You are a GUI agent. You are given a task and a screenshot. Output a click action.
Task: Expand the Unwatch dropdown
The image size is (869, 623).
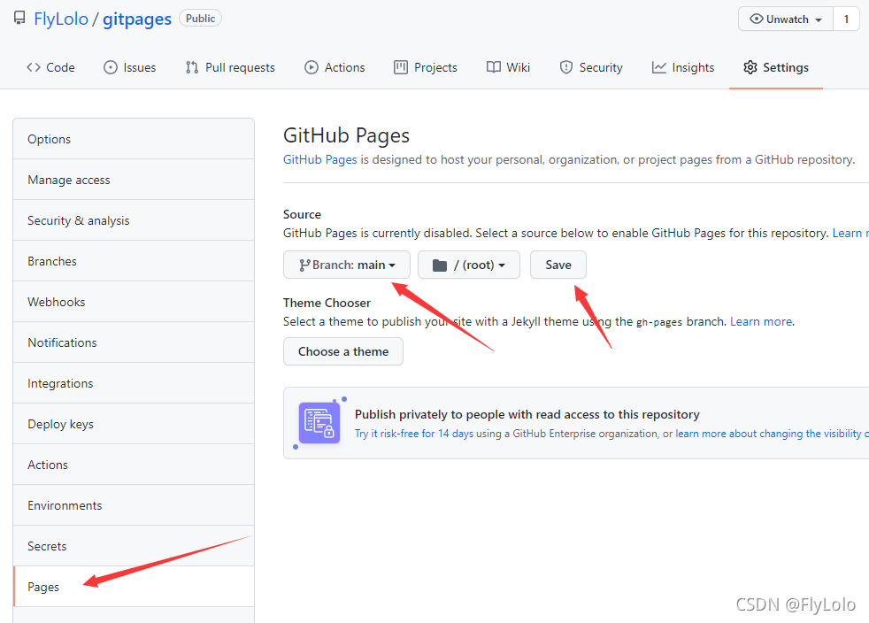click(x=785, y=19)
